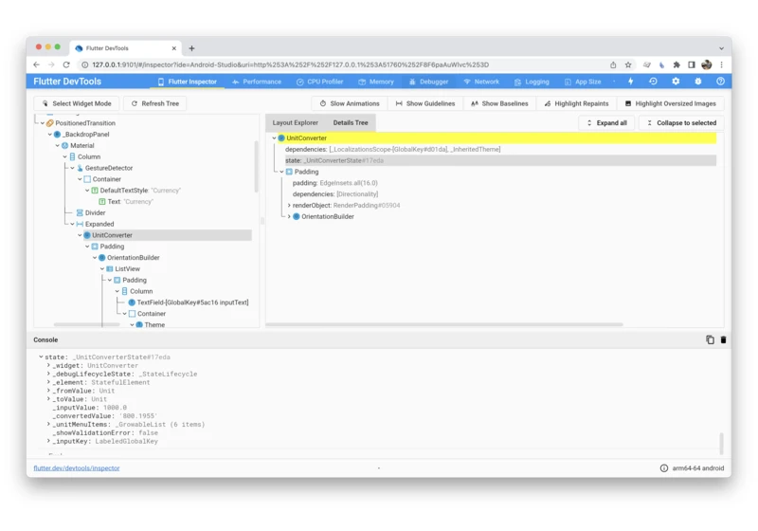
Task: Switch to the CPU Profiler tab
Action: [319, 82]
